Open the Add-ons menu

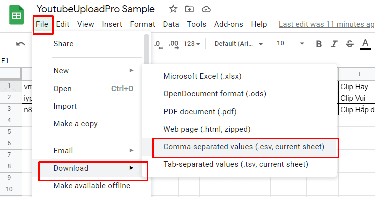pyautogui.click(x=228, y=24)
